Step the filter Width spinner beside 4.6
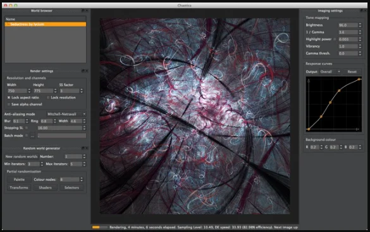Viewport: 370px width, 232px height. click(84, 121)
